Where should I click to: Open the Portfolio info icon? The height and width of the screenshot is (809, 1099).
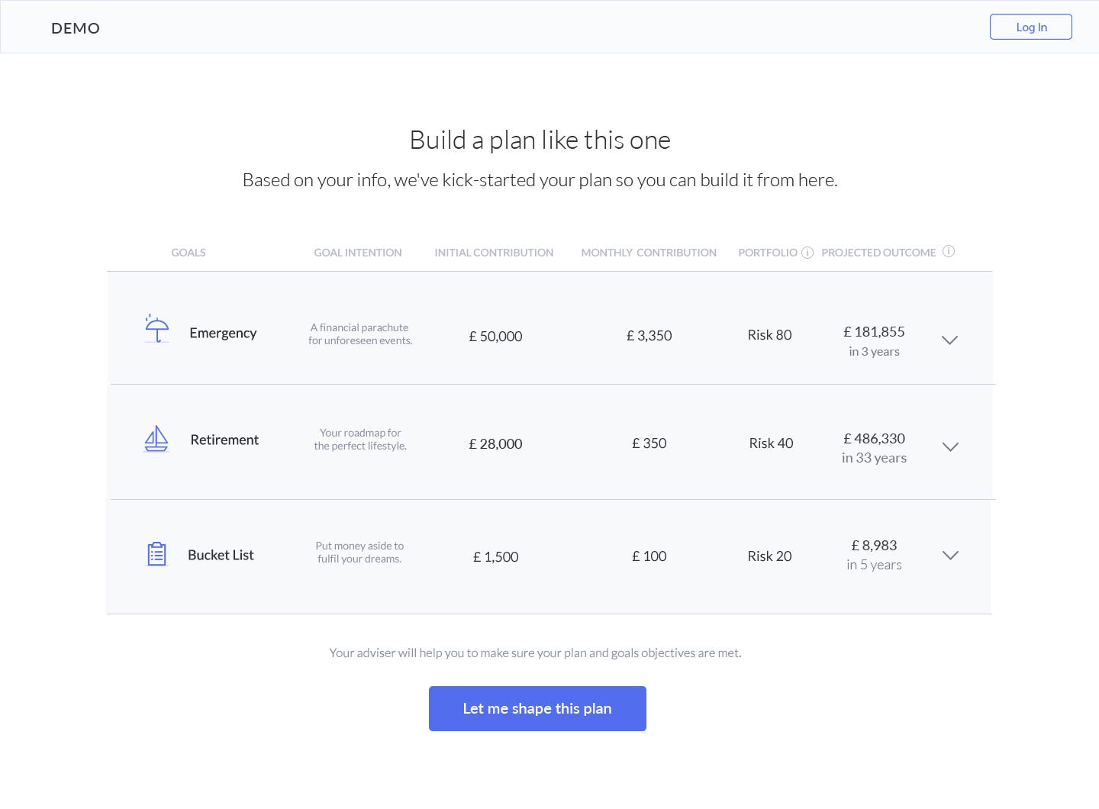(x=807, y=253)
